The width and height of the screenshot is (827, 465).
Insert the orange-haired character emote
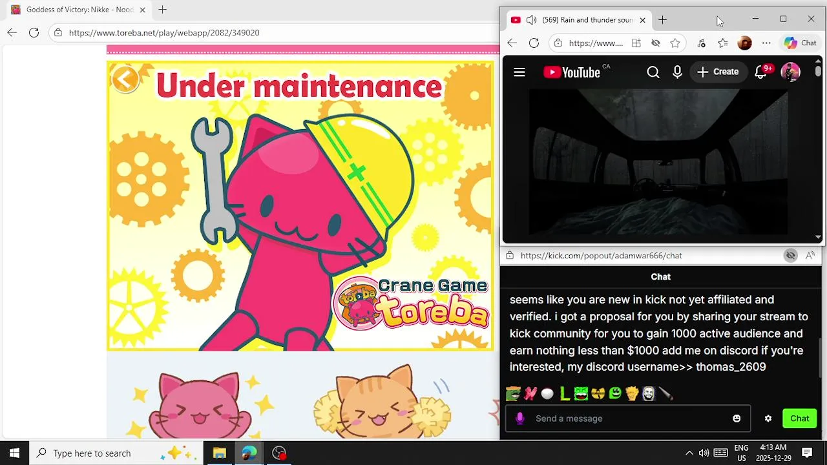[x=632, y=393]
